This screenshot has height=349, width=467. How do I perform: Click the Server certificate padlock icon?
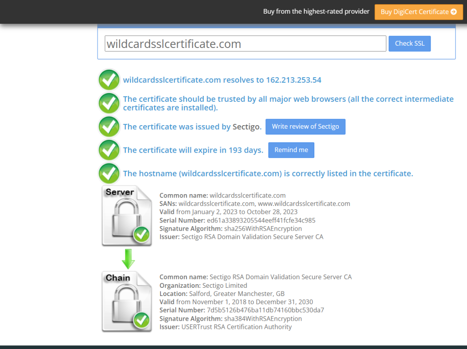point(126,216)
